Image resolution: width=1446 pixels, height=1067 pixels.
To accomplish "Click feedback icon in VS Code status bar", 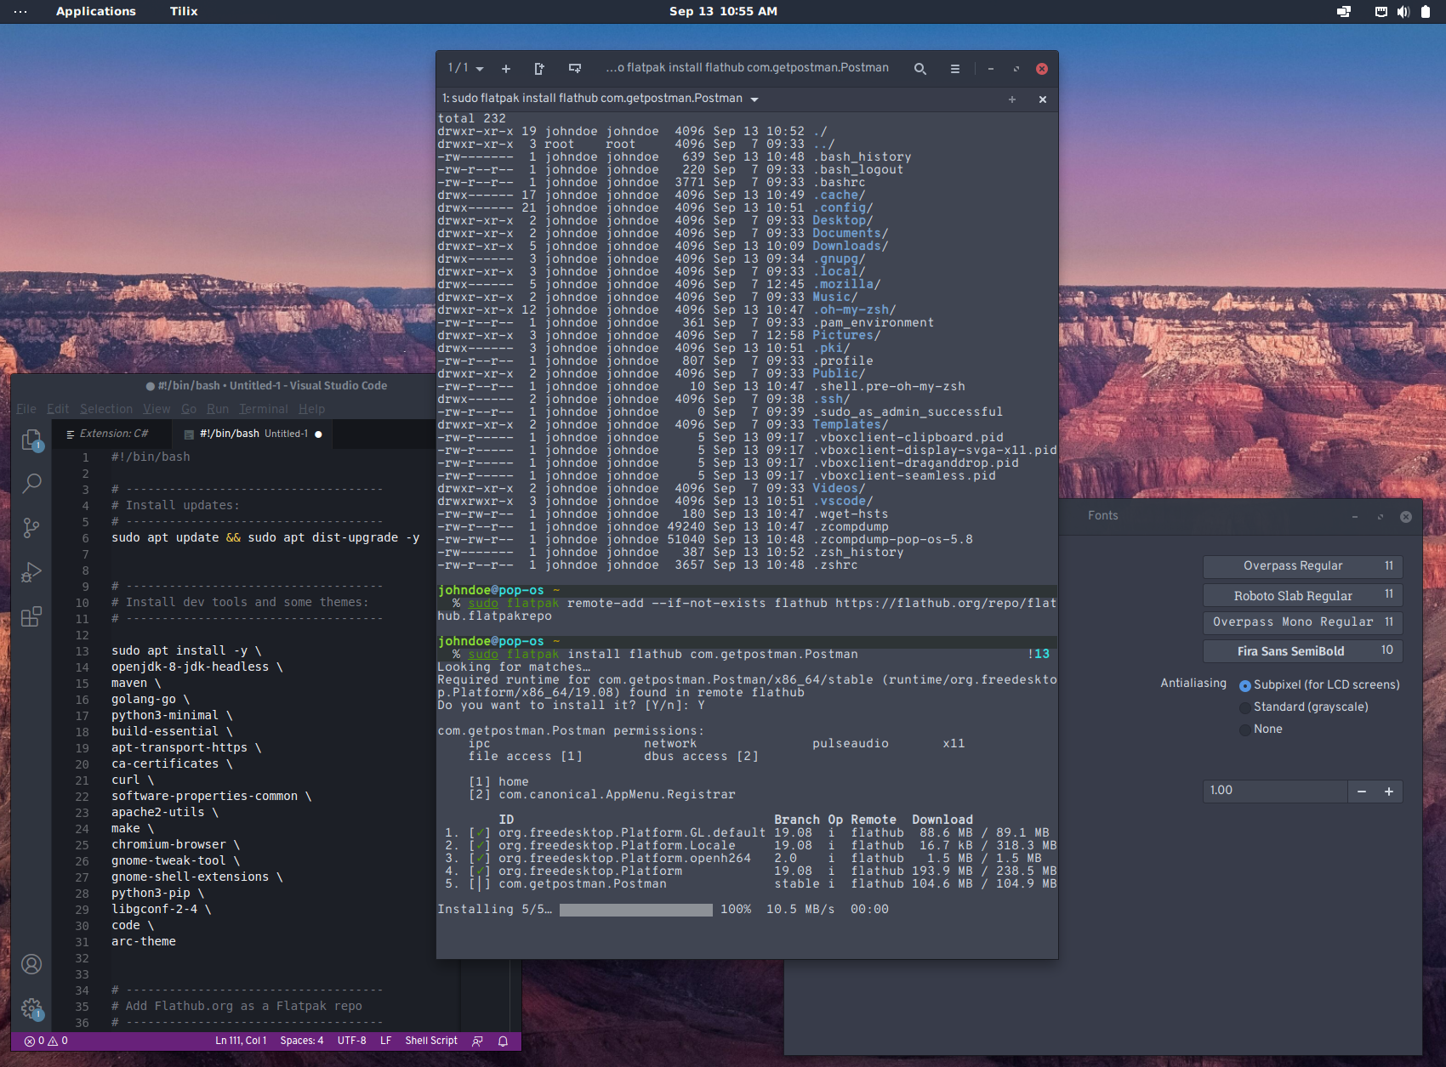I will 478,1041.
